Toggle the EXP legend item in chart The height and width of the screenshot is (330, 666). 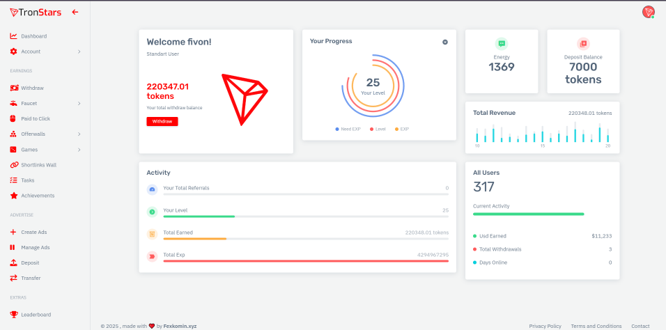[401, 129]
